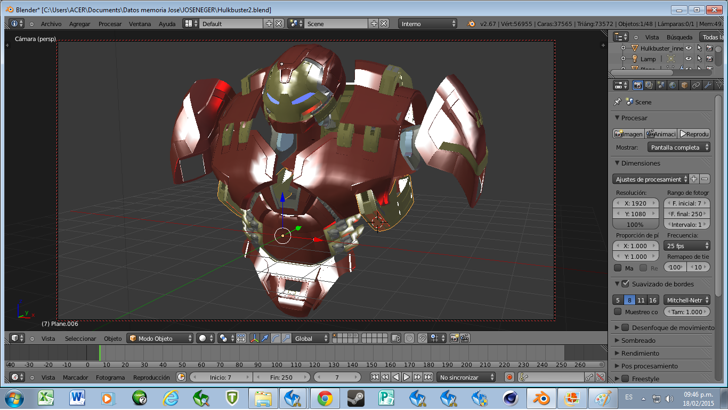Open the Procesar menu in top header
Image resolution: width=728 pixels, height=410 pixels.
(110, 24)
